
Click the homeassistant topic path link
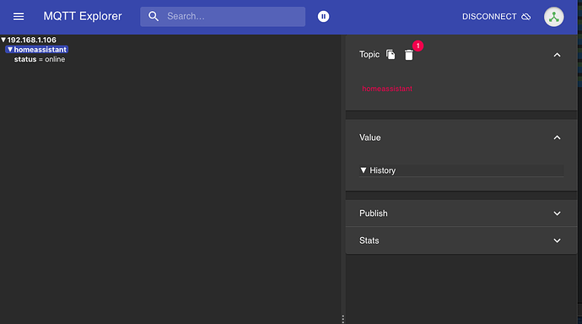pos(387,89)
